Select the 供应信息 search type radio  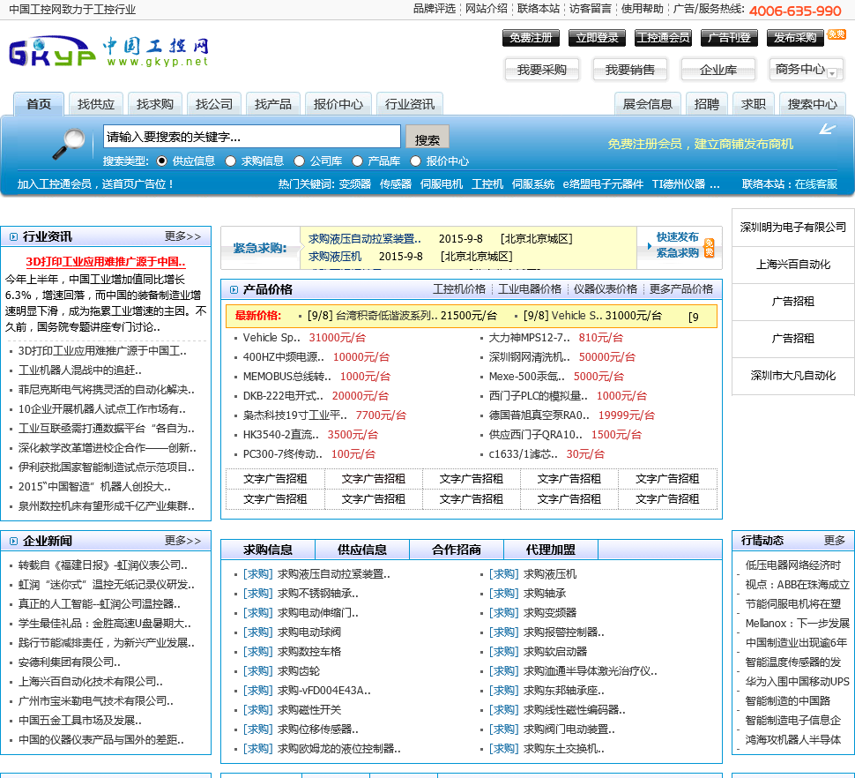click(x=161, y=161)
